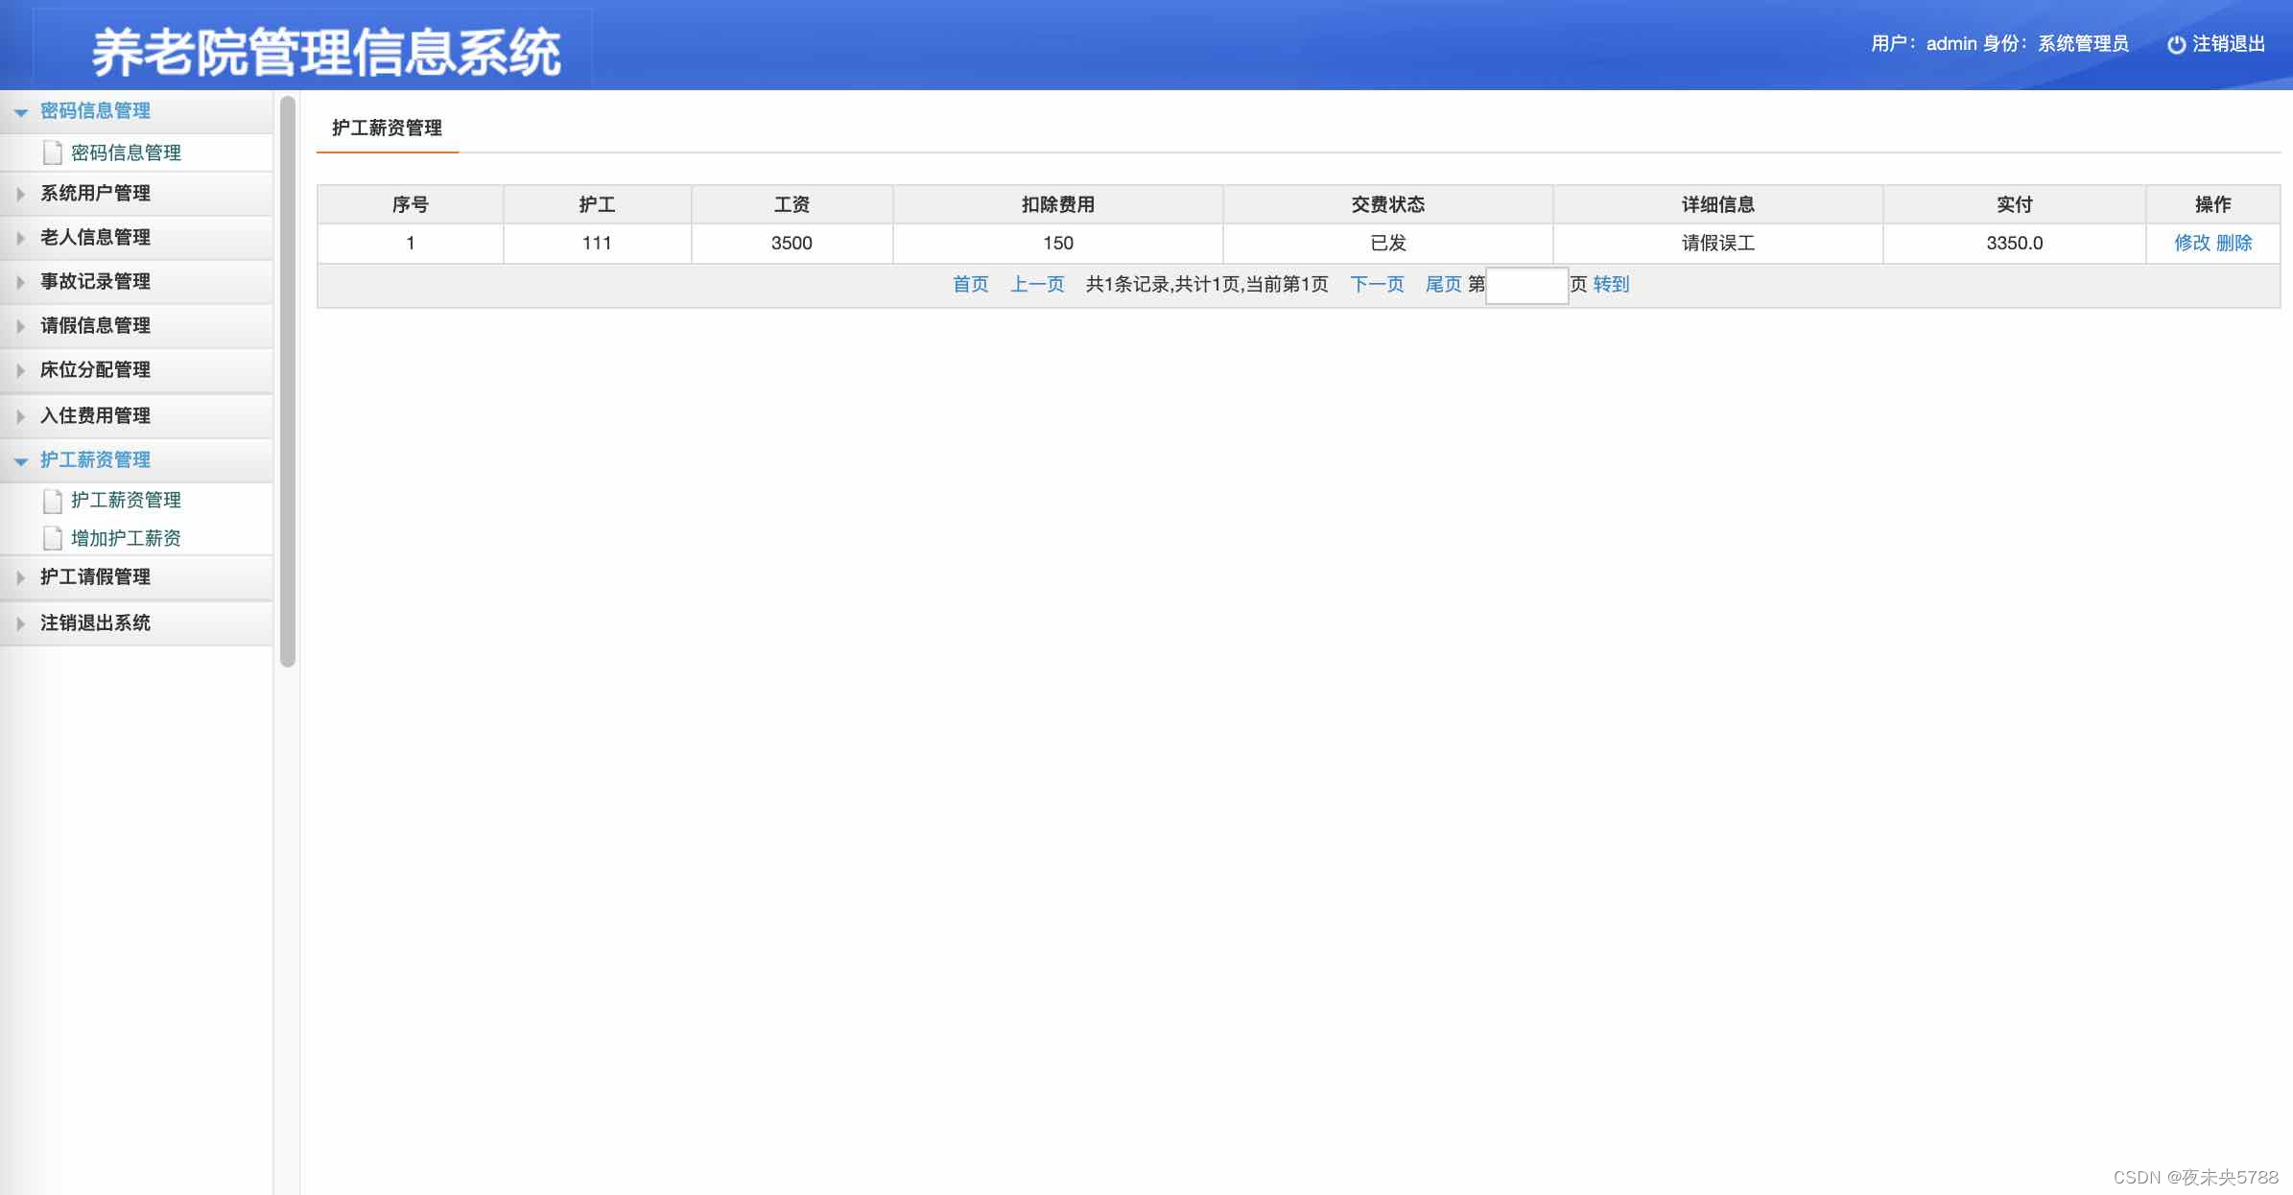Expand the 事故记录管理 arrow
This screenshot has width=2293, height=1195.
20,282
